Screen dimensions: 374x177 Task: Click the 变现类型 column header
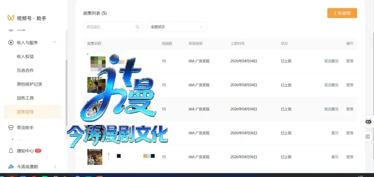click(x=195, y=43)
